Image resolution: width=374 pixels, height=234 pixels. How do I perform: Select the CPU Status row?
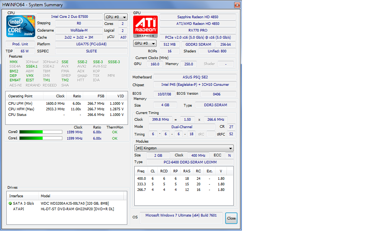(x=66, y=115)
